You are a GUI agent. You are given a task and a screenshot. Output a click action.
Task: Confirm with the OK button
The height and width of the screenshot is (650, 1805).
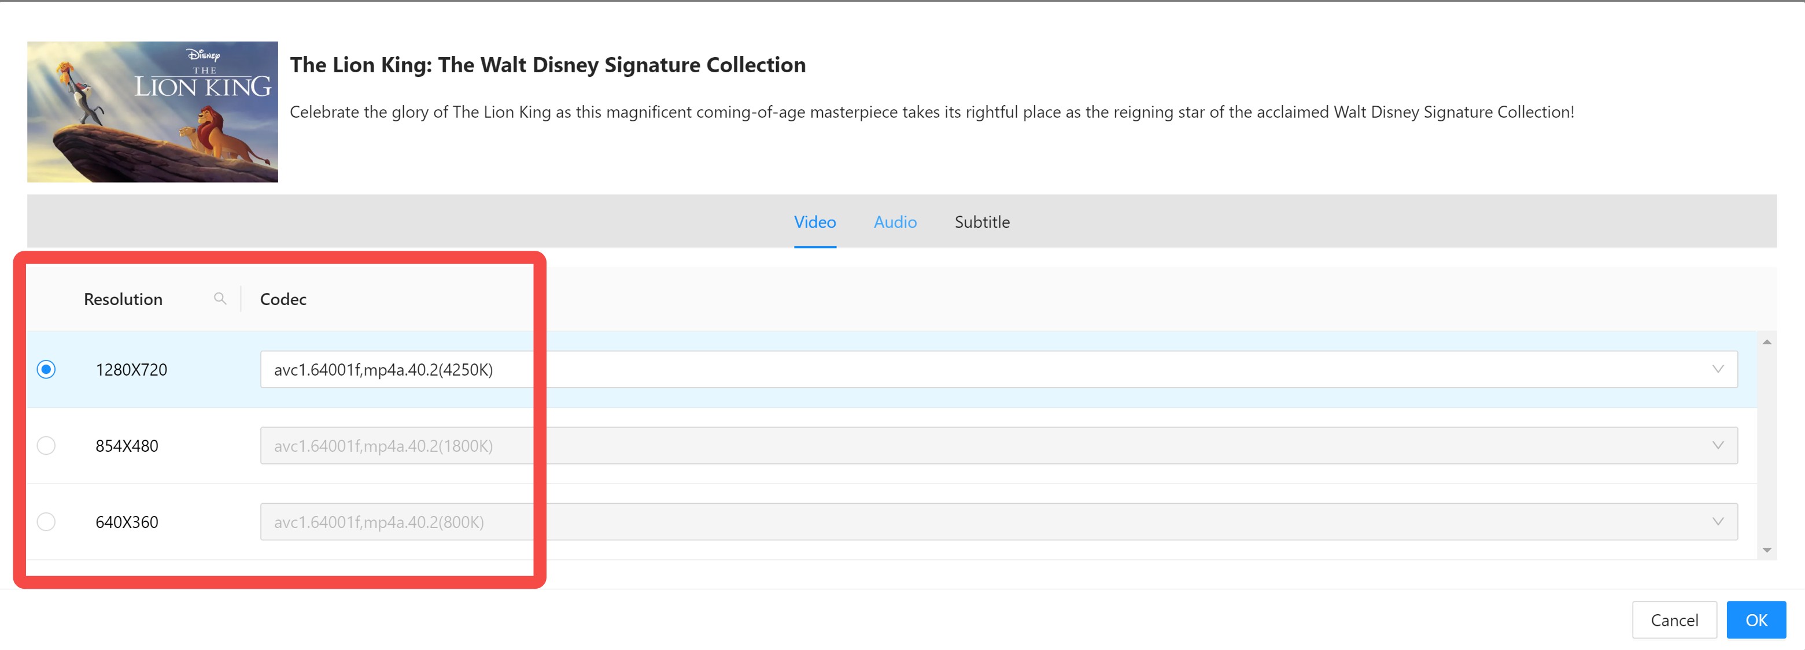[1756, 620]
